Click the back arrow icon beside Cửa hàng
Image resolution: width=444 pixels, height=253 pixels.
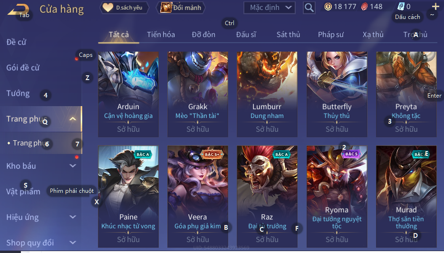18,9
